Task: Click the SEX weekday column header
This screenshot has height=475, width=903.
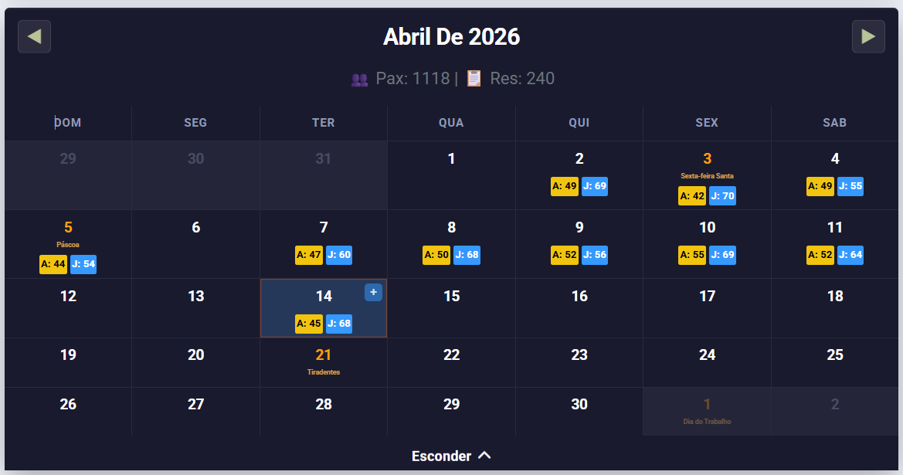Action: (x=706, y=123)
